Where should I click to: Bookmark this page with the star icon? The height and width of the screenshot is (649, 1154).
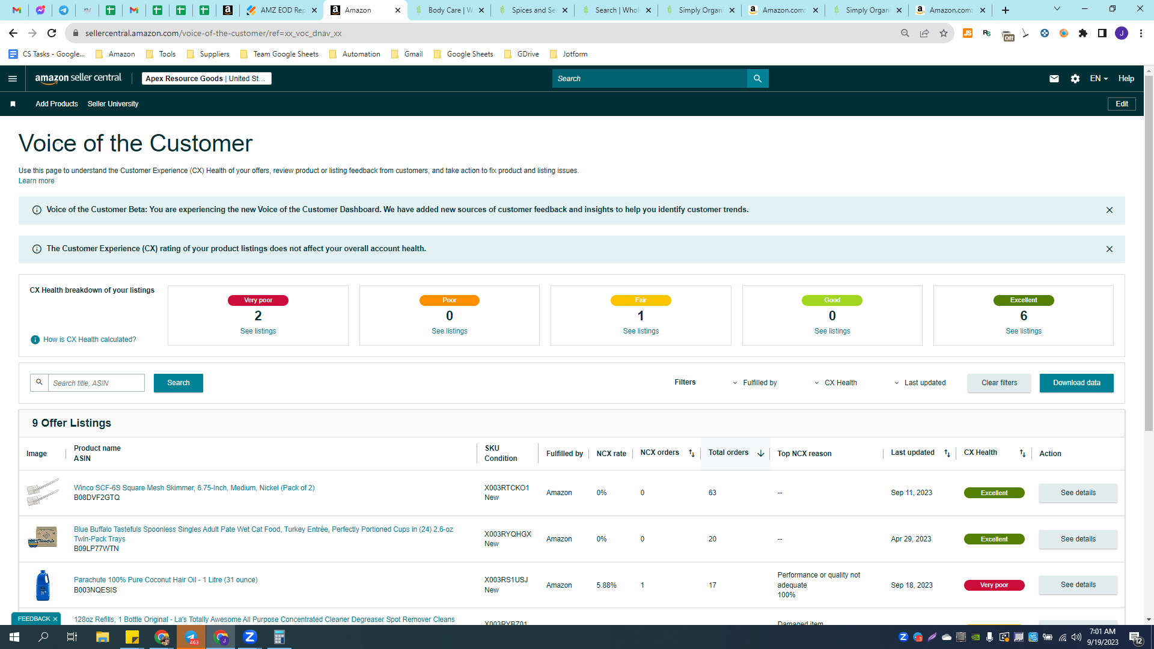click(944, 33)
